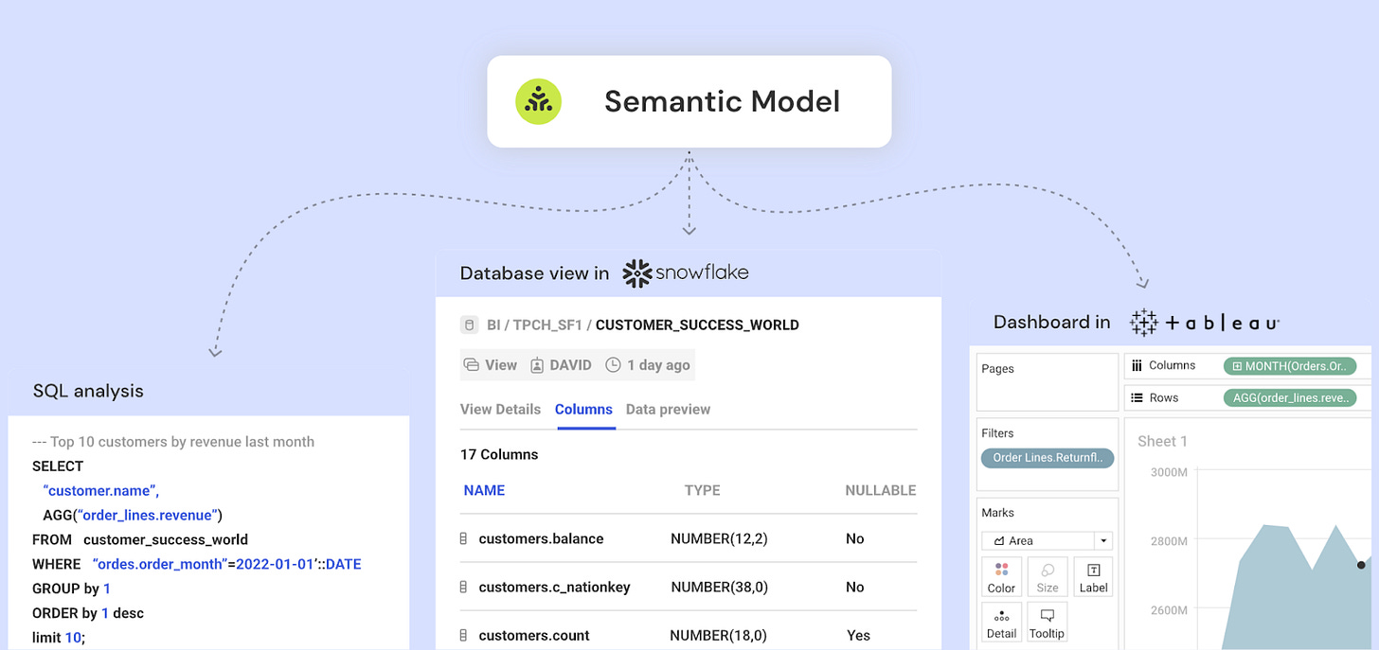Click the Area chart icon in Marks dropdown
1379x650 pixels.
pos(998,541)
